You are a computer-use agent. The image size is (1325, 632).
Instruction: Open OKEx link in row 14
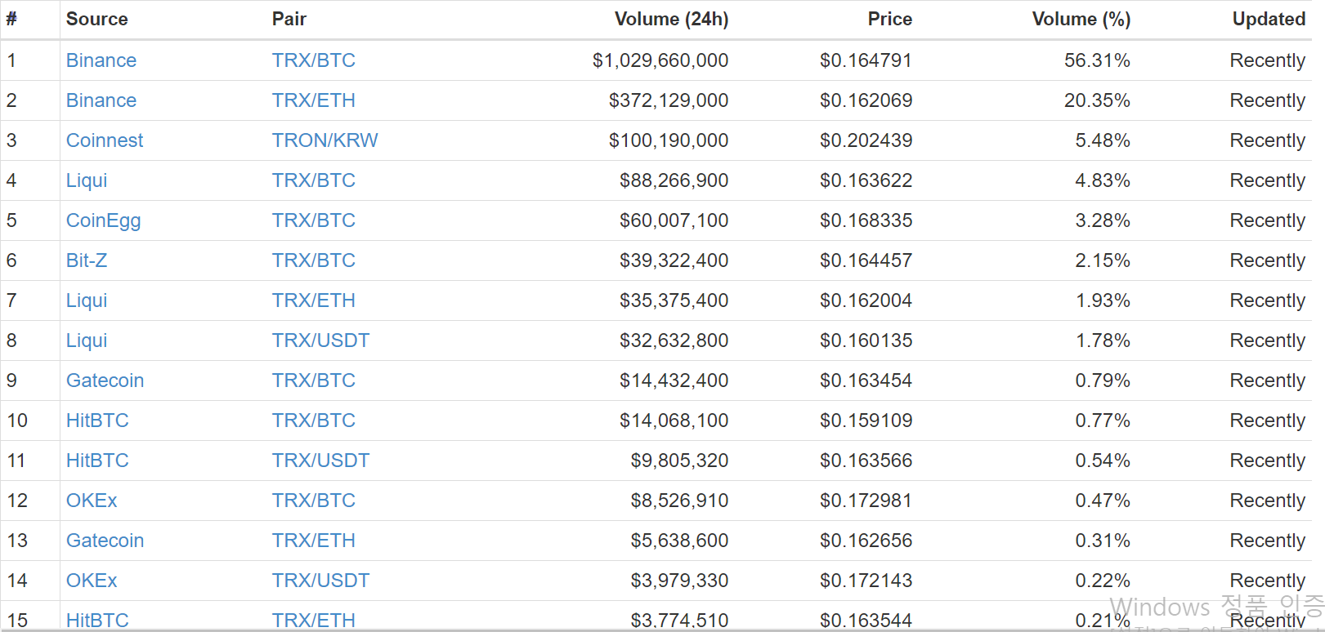click(x=92, y=581)
